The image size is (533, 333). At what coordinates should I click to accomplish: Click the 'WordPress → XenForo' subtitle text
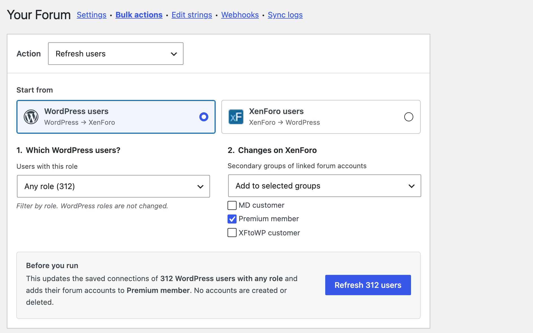80,122
